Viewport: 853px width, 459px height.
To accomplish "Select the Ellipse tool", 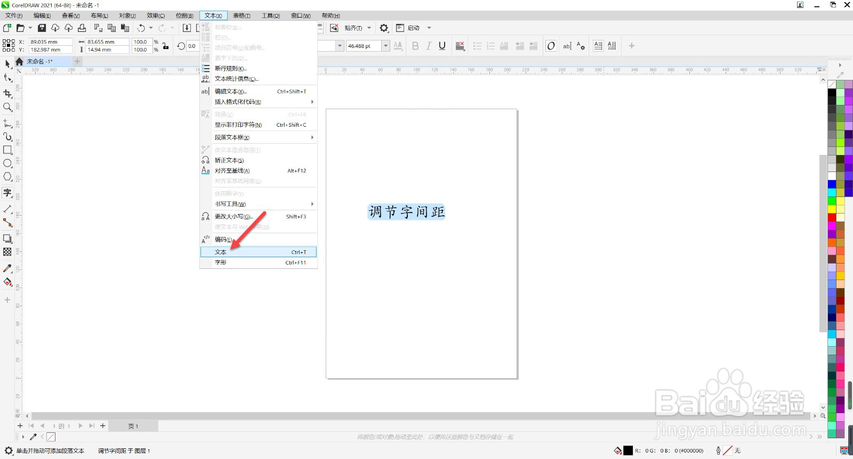I will (7, 163).
